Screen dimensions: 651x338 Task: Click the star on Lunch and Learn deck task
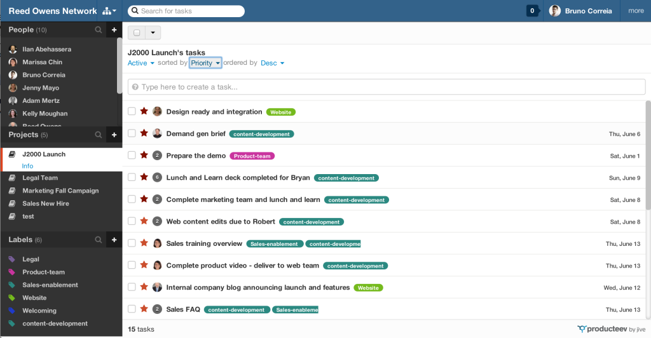pos(144,177)
